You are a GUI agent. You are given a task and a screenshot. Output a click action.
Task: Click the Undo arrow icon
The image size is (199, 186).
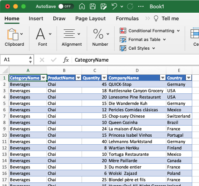coord(114,6)
